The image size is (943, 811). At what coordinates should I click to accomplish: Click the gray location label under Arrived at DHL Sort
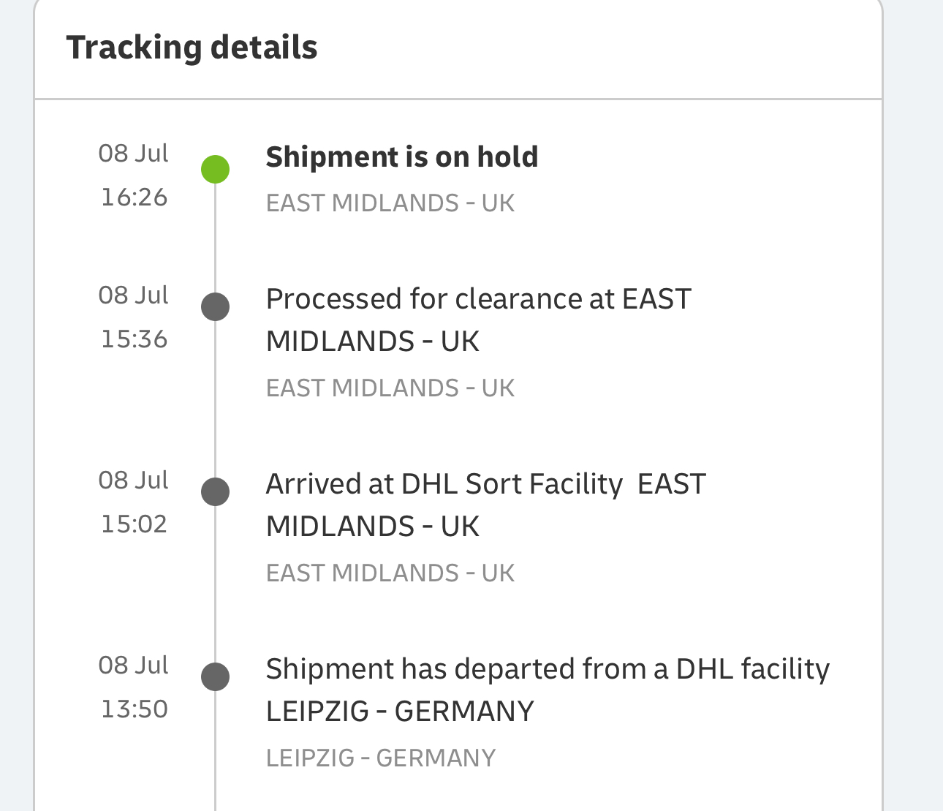(390, 573)
